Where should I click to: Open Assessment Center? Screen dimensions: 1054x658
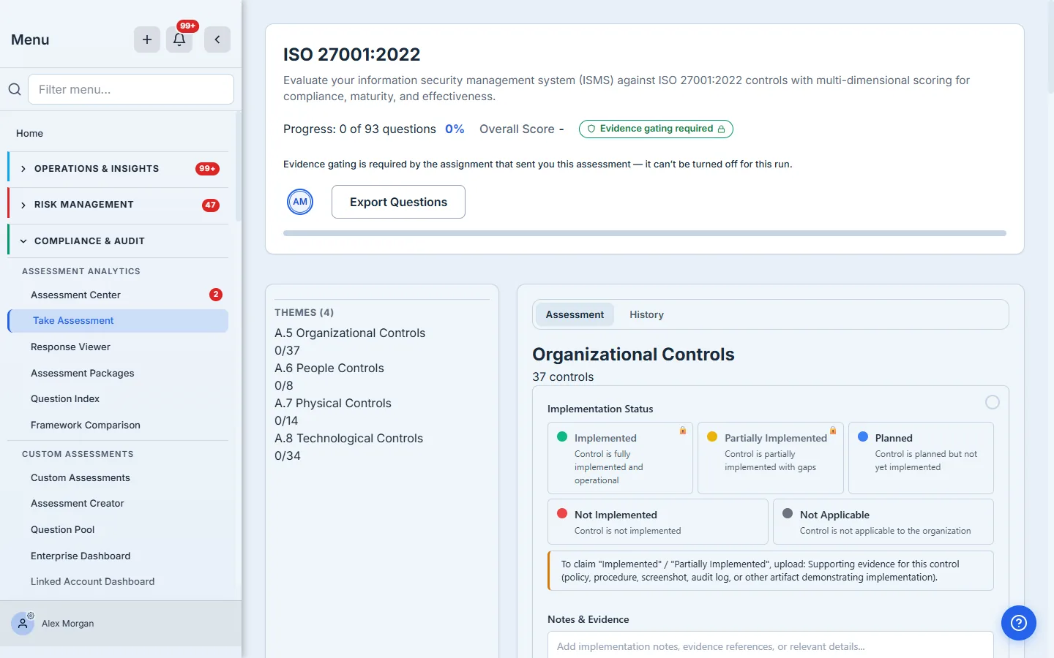[x=118, y=295]
